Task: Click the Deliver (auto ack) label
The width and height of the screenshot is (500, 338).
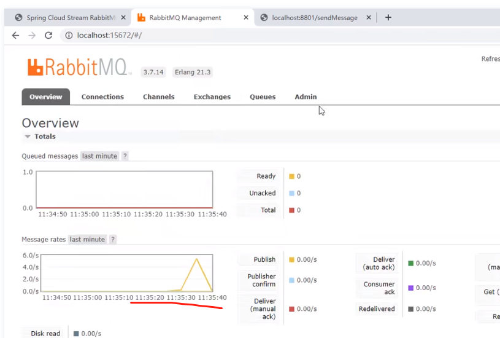Action: click(x=379, y=263)
